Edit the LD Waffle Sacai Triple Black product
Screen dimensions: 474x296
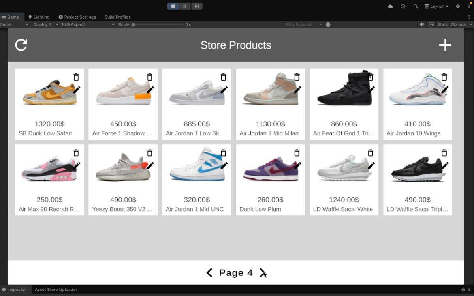(445, 166)
